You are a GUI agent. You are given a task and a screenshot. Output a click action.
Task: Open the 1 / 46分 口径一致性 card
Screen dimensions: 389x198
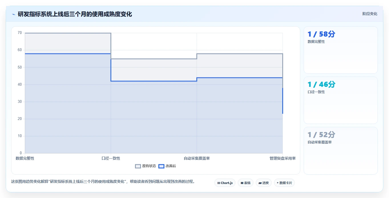tap(341, 100)
